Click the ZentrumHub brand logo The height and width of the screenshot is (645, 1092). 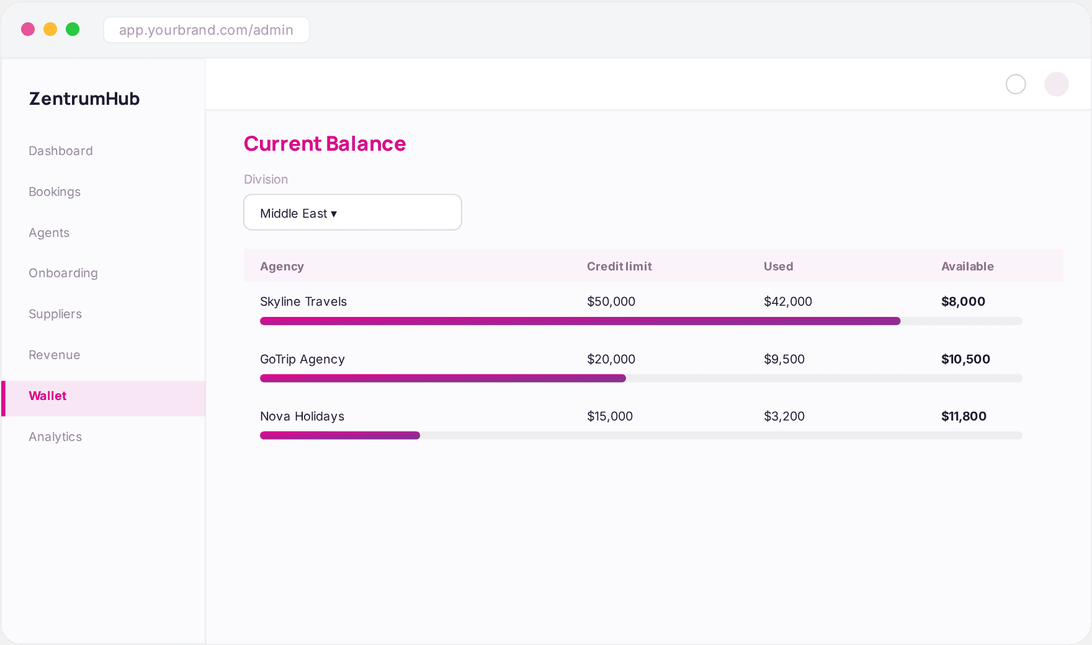84,99
